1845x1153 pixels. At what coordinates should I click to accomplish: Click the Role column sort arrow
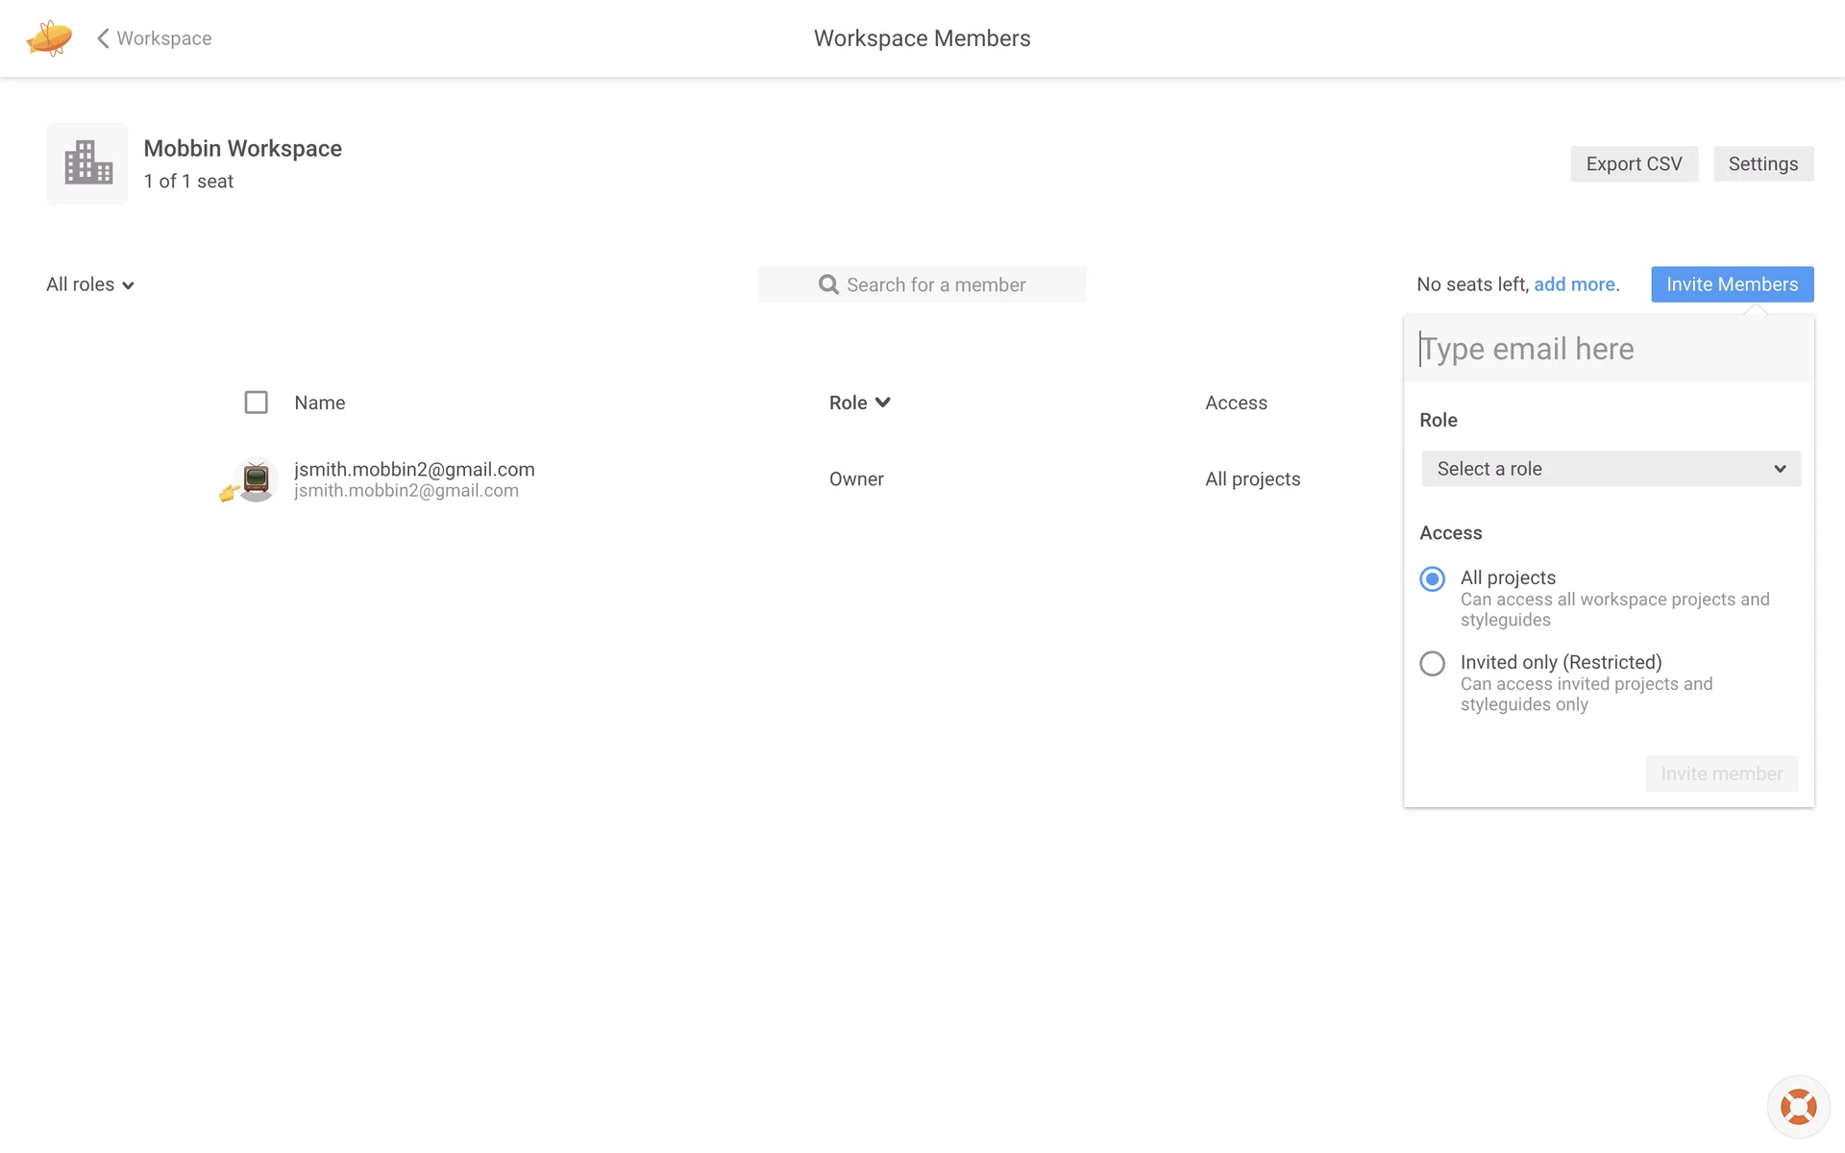point(883,403)
